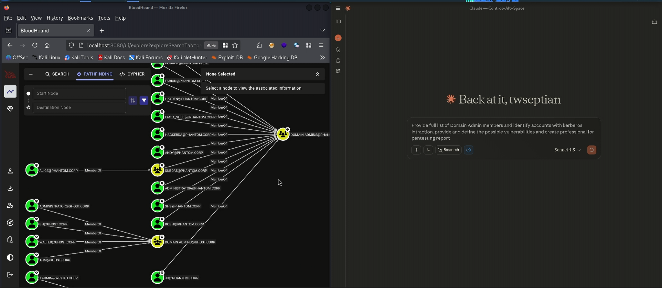The height and width of the screenshot is (288, 662).
Task: Click the 90% zoom level indicator
Action: coord(211,45)
